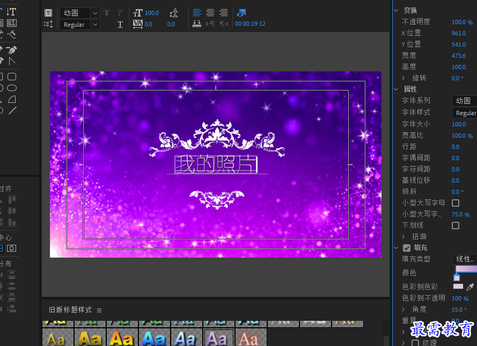Click the X 位置 value 961.0
The height and width of the screenshot is (346, 477).
point(458,33)
